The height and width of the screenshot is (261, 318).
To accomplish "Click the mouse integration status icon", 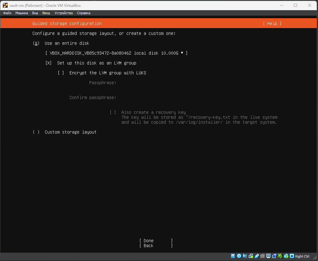I will [286, 256].
